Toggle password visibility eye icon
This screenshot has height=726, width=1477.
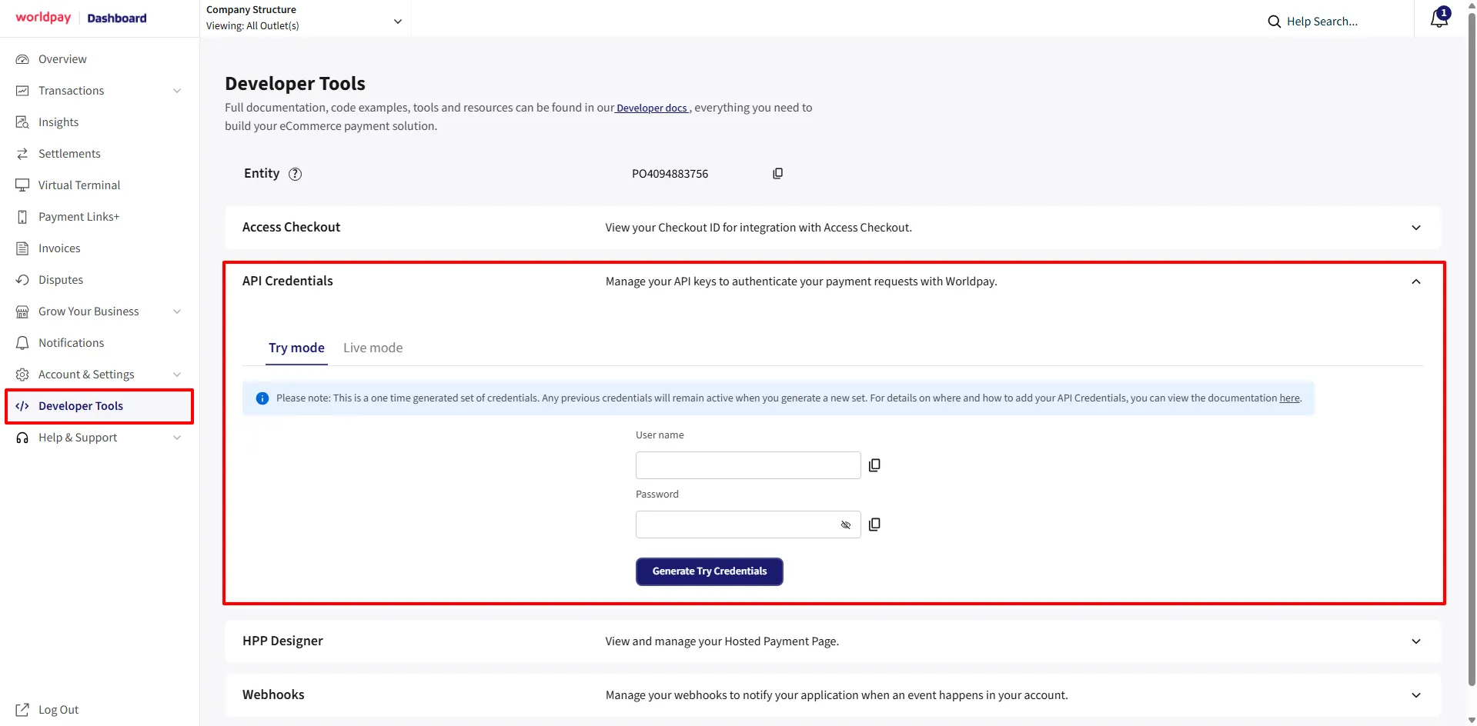pyautogui.click(x=846, y=525)
